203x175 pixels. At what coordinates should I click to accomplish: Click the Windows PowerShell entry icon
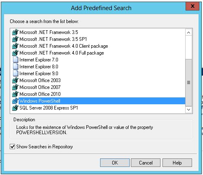(x=15, y=101)
